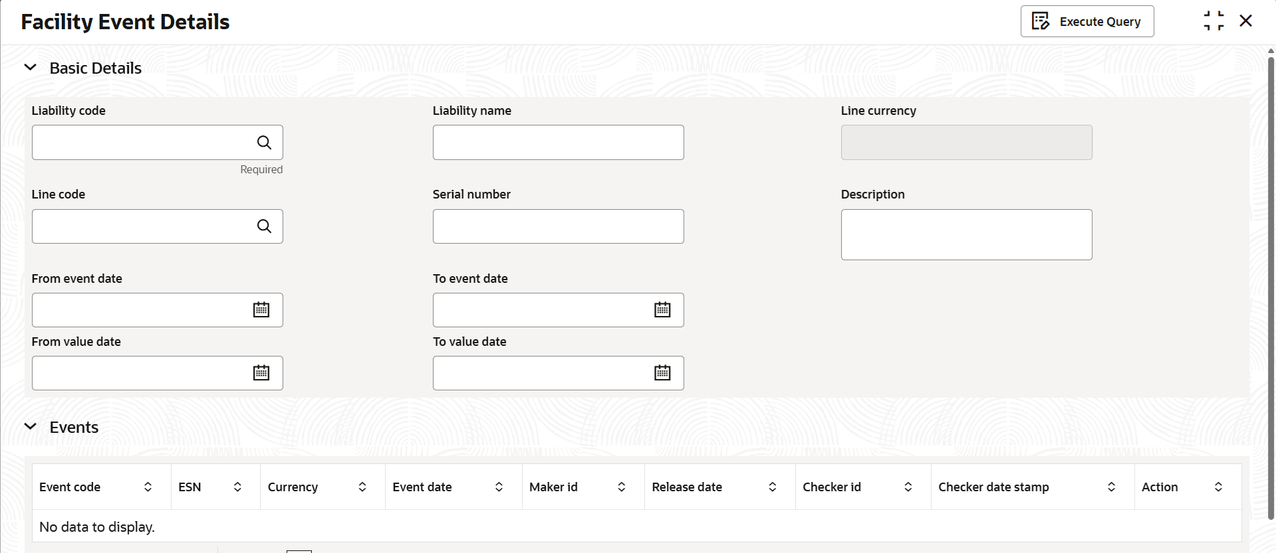Open Line code search lookup

point(264,226)
